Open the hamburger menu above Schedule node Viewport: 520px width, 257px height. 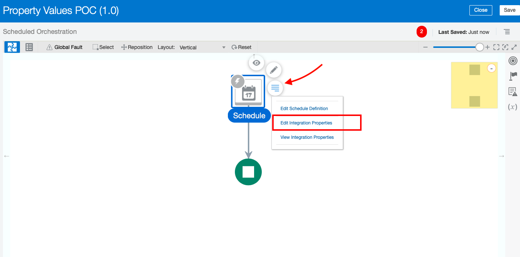point(275,88)
